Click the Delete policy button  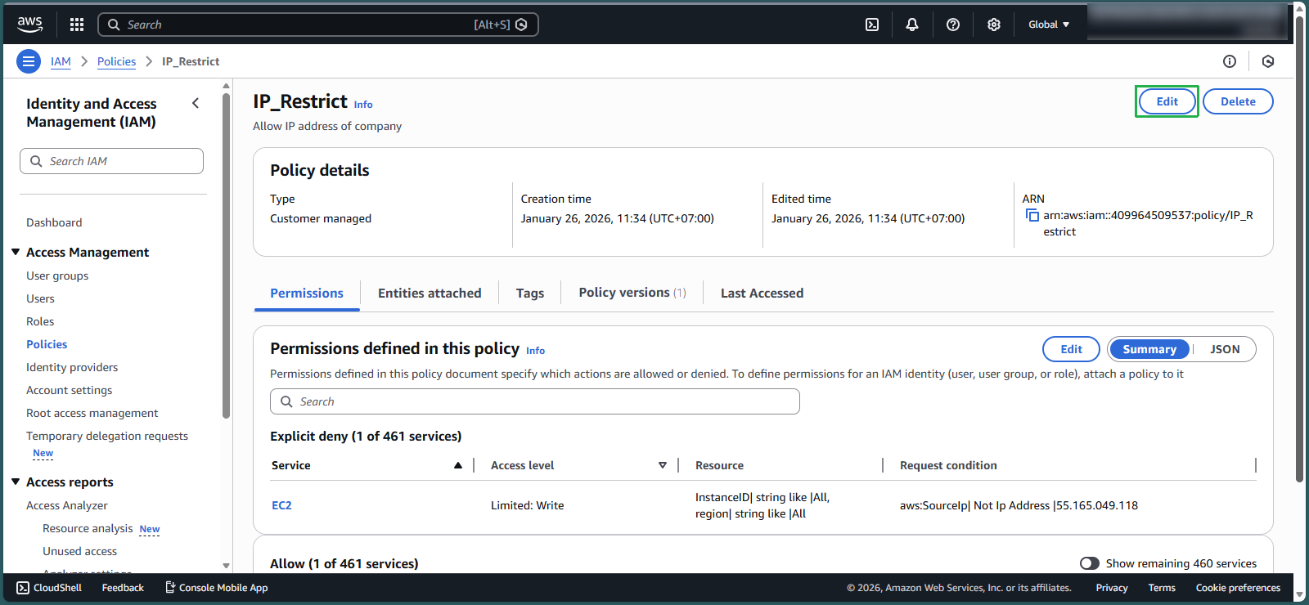[1238, 101]
